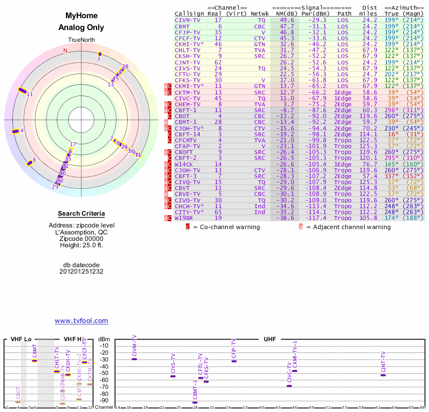
Task: Click the NM(dB) column header
Action: pyautogui.click(x=283, y=13)
